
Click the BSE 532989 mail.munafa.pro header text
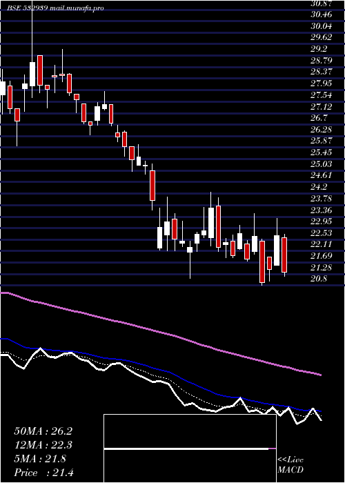click(x=55, y=8)
